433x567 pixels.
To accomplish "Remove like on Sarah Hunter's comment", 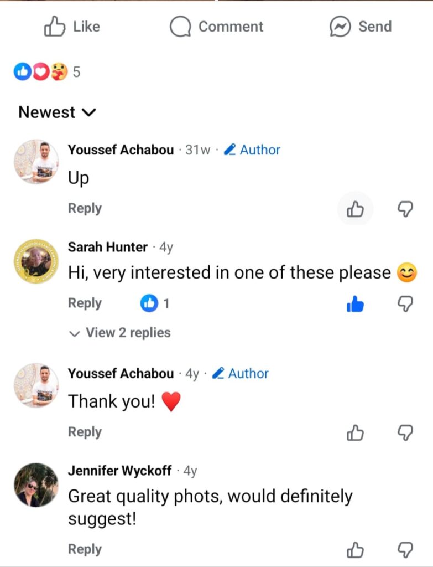I will click(x=355, y=303).
